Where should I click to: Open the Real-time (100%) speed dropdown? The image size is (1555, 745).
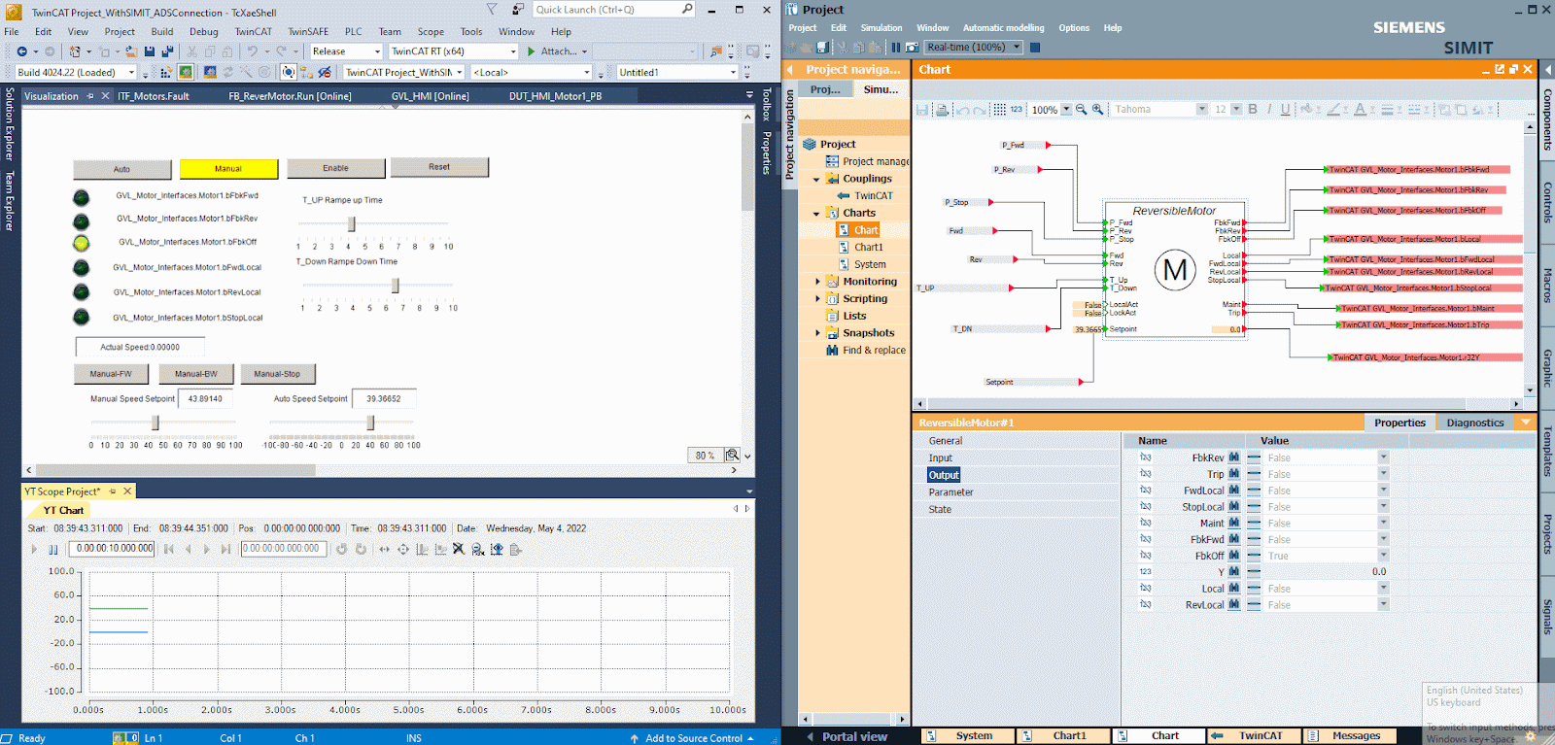tap(1017, 47)
